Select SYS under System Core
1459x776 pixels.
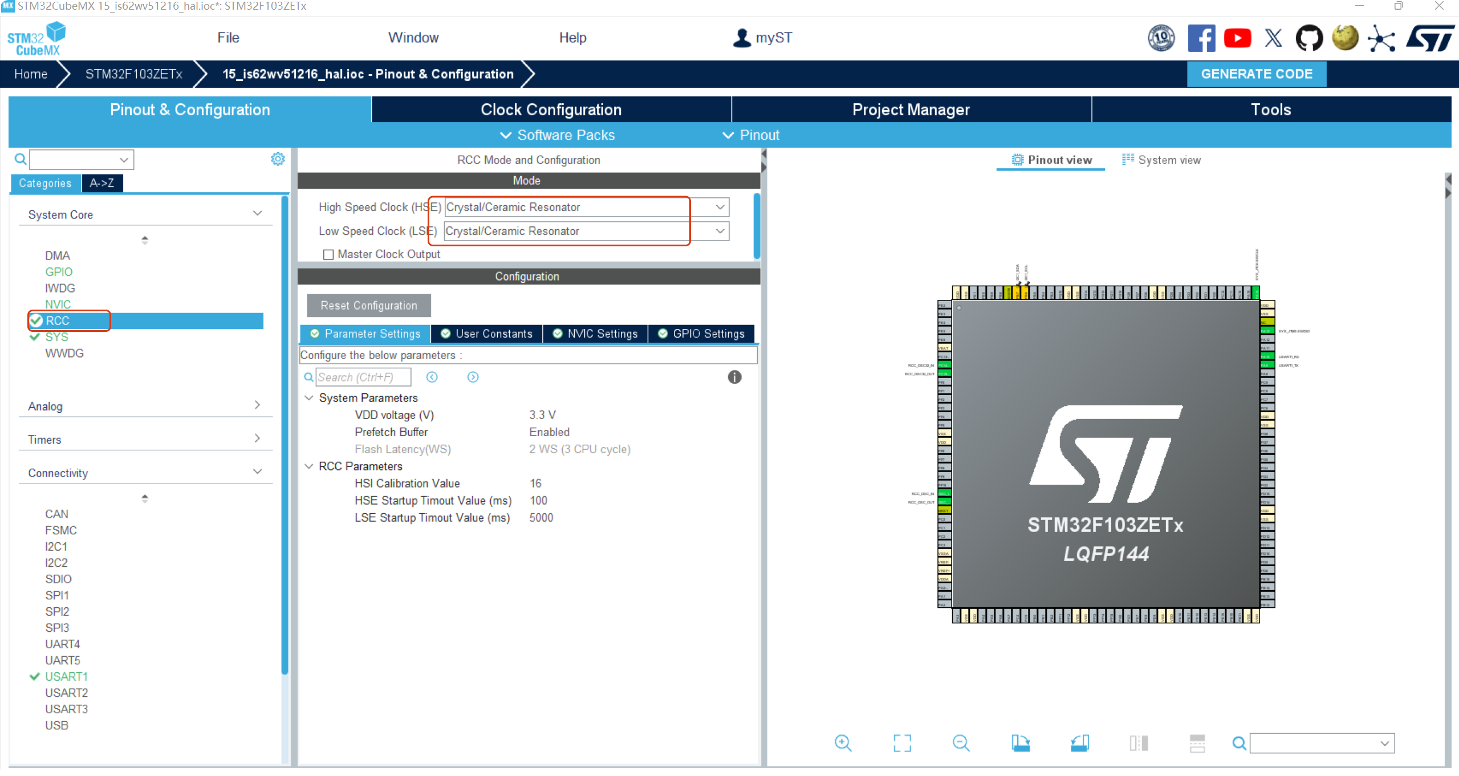[x=56, y=337]
